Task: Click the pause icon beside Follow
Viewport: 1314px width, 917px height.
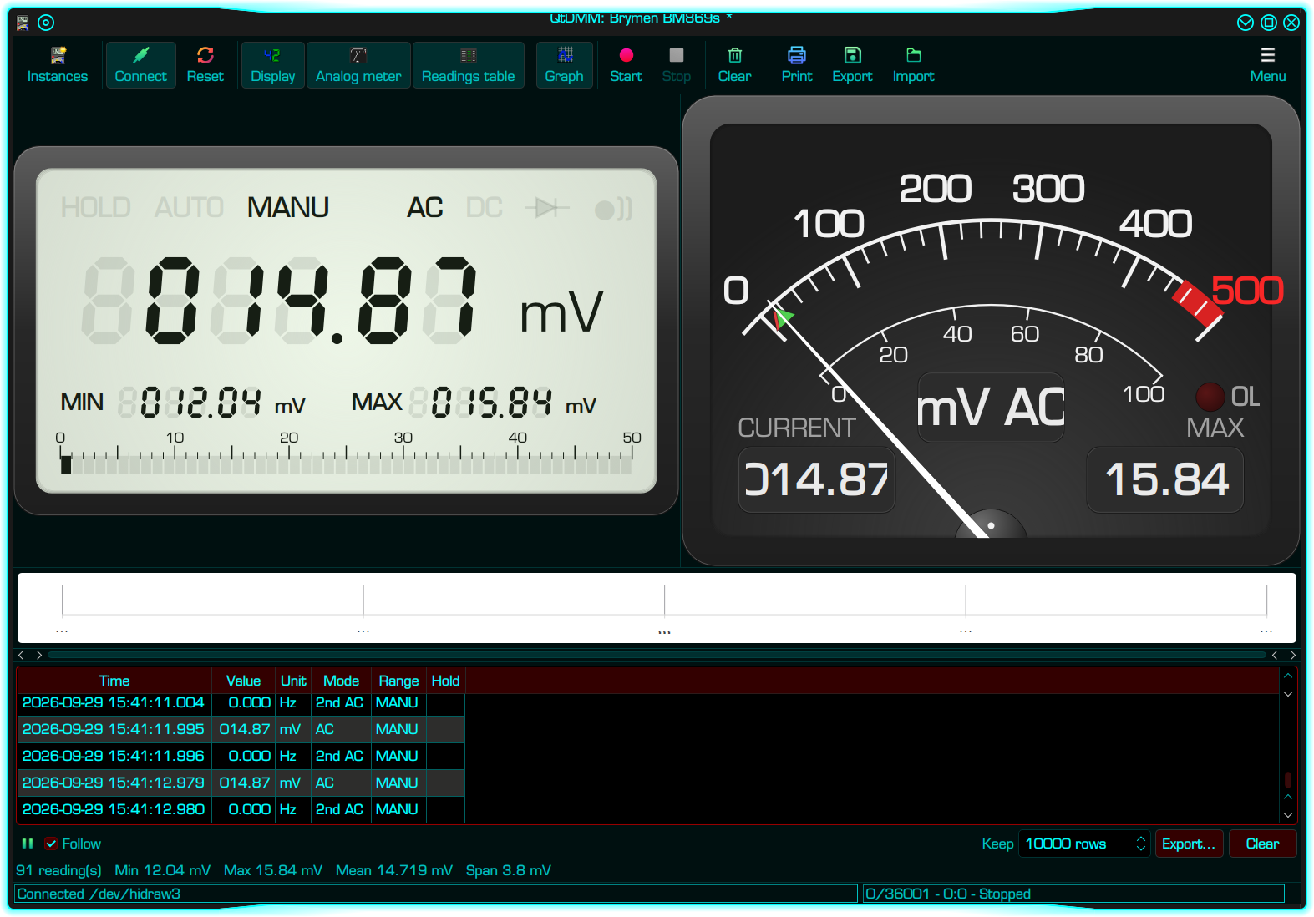Action: (28, 844)
